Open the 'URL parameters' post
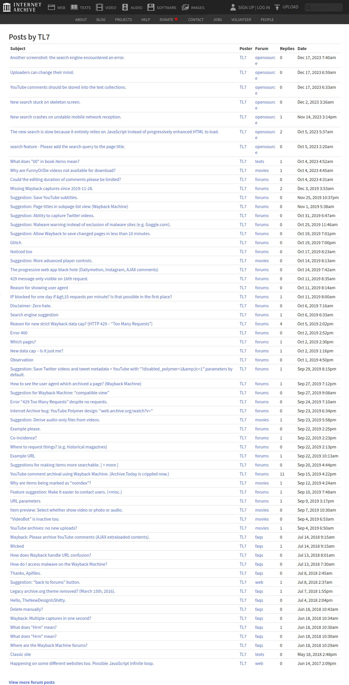The height and width of the screenshot is (685, 349). [25, 501]
